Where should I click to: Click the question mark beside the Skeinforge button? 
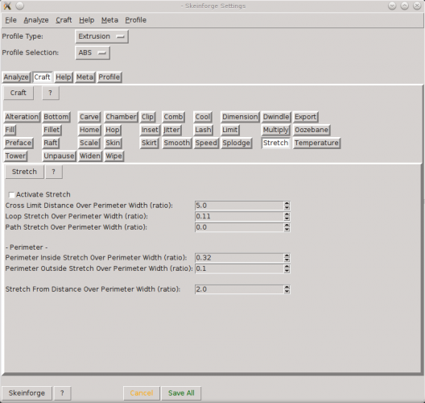[62, 393]
